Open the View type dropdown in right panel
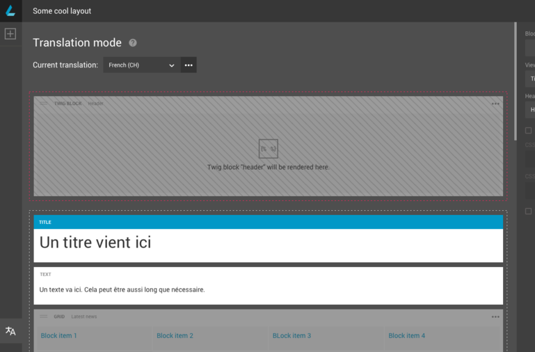Image resolution: width=535 pixels, height=352 pixels. point(530,79)
